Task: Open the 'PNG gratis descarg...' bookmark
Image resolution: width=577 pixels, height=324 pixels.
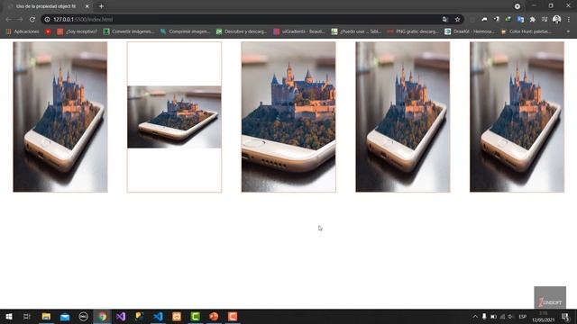Action: 413,31
